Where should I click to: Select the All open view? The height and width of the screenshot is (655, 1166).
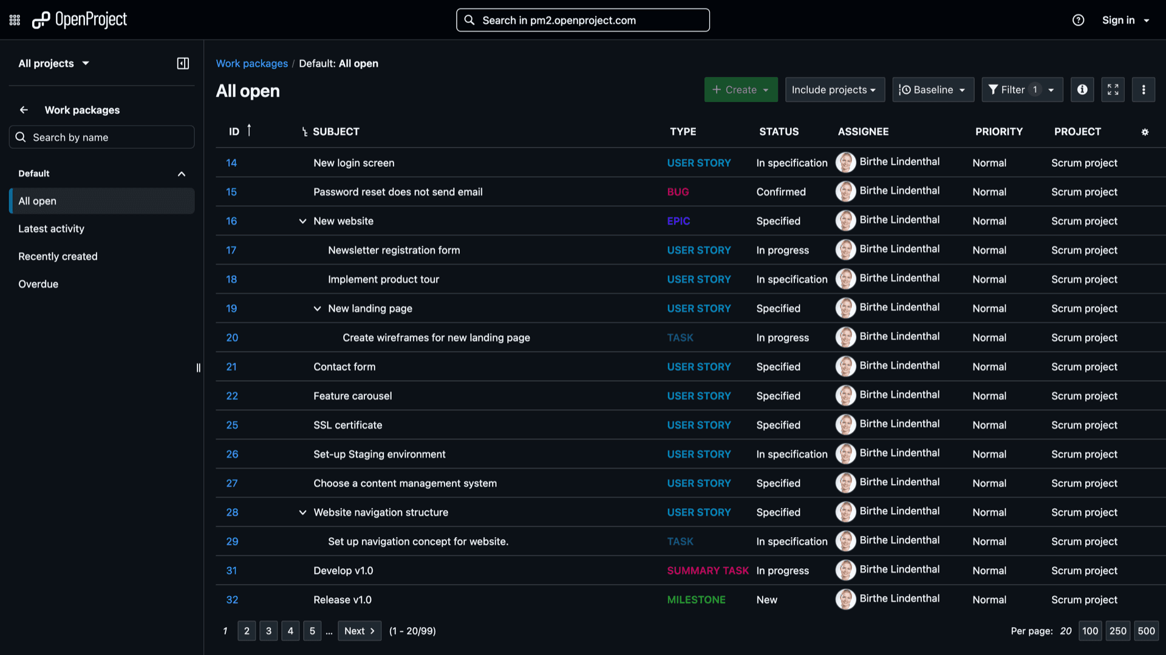(102, 201)
